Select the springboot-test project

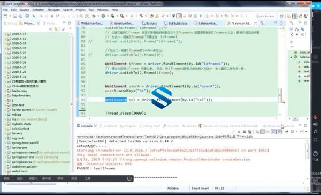[22, 157]
